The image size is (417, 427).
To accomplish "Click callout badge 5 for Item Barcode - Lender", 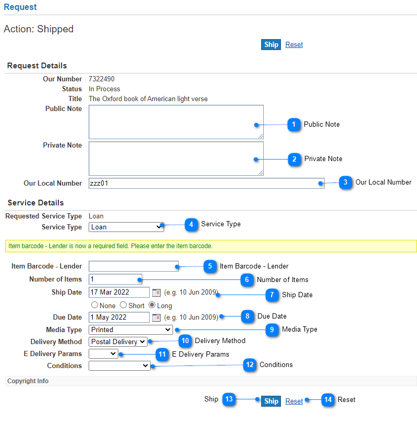I will point(210,266).
